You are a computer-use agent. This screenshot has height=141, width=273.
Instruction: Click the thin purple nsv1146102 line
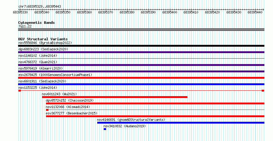click(141, 59)
